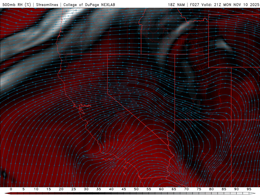The width and height of the screenshot is (260, 195).
Task: Click the color bar label "95"
Action: (x=249, y=189)
